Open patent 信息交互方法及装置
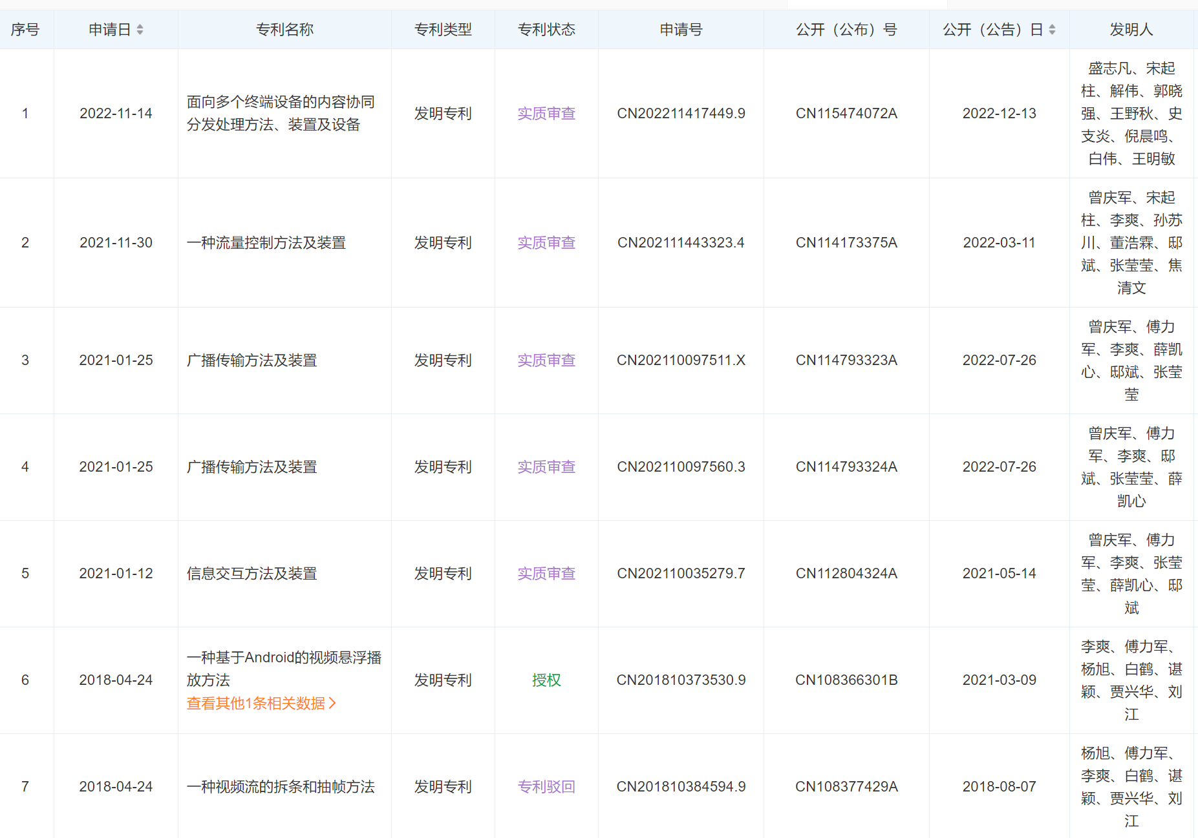This screenshot has width=1198, height=838. click(x=252, y=574)
